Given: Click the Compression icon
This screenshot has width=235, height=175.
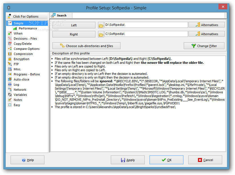Looking at the screenshot, I should (x=10, y=54).
